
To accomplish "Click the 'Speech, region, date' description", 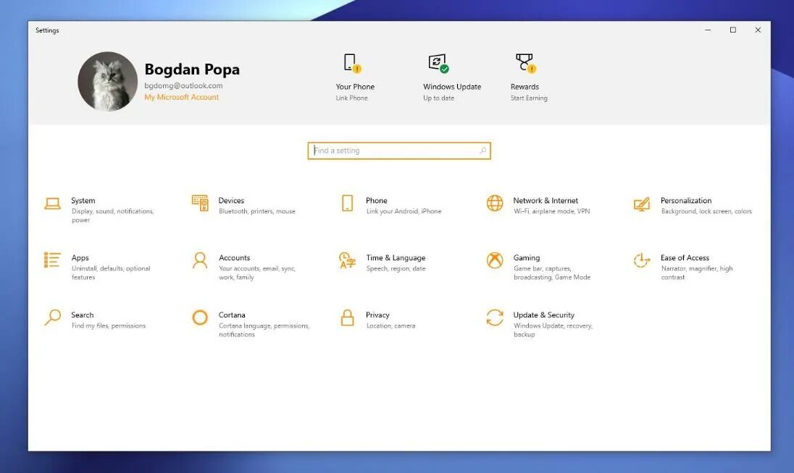I will tap(396, 268).
